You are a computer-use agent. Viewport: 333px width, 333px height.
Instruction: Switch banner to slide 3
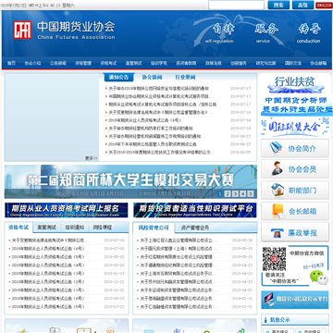coord(235,193)
